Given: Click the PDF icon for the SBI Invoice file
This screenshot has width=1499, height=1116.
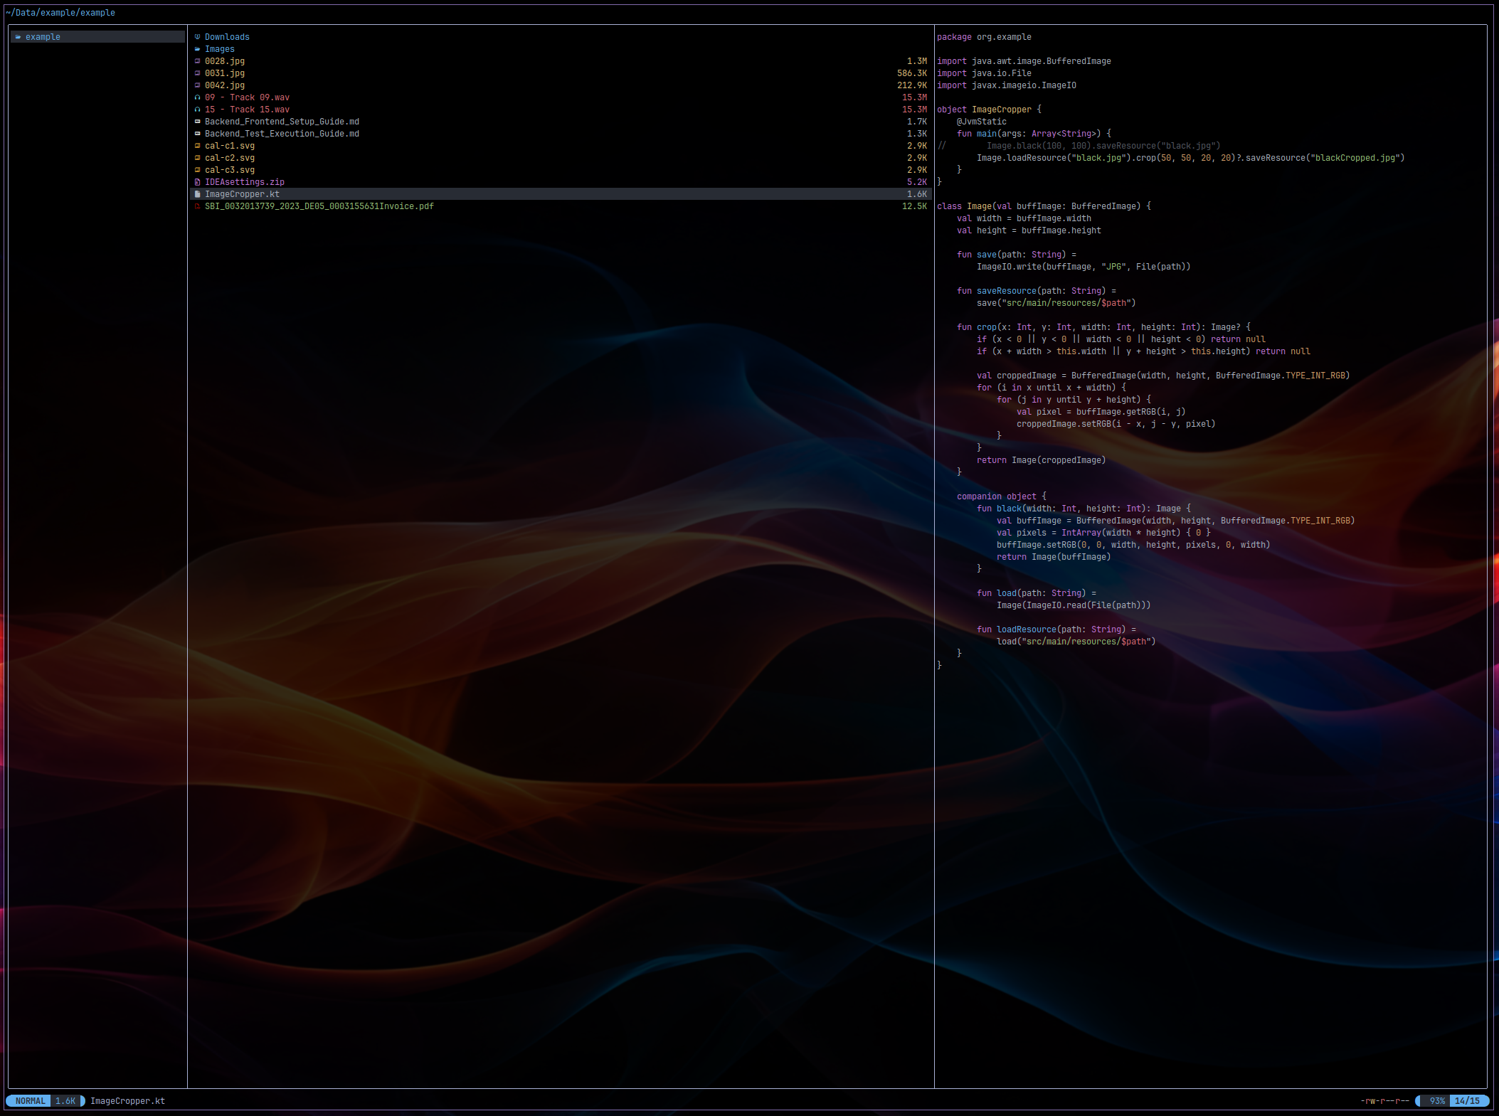Looking at the screenshot, I should pos(197,206).
